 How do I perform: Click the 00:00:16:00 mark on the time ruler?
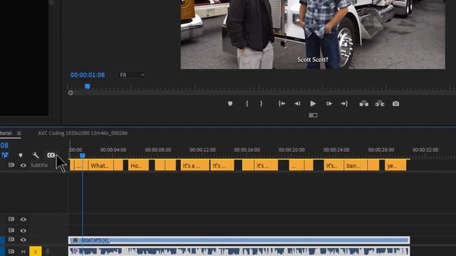tap(247, 150)
